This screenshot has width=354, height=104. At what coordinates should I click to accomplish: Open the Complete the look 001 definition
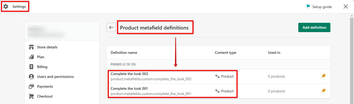tap(129, 89)
